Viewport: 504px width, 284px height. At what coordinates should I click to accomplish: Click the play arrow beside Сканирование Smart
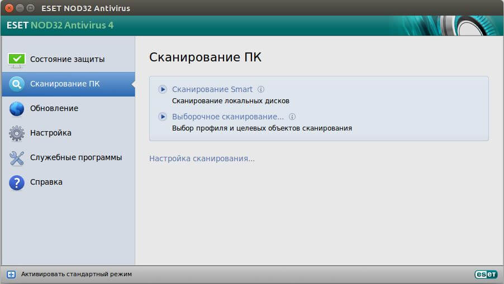point(163,89)
